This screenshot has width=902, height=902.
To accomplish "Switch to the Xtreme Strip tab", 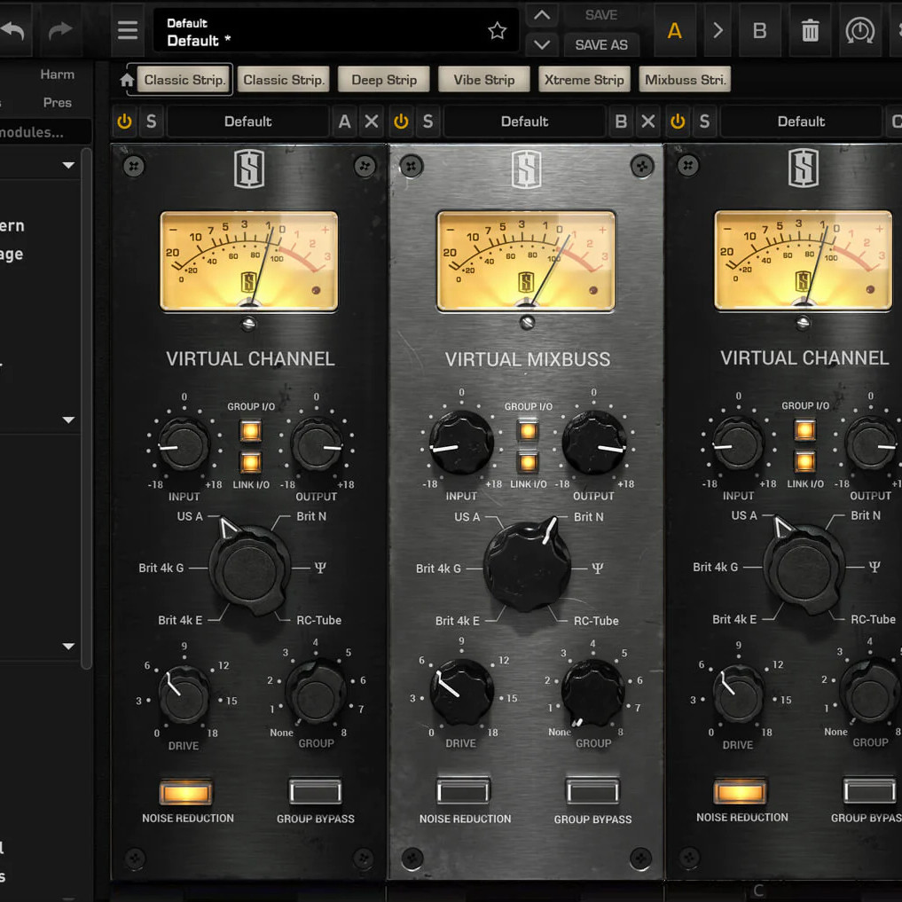I will 584,80.
